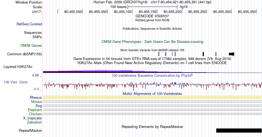This screenshot has height=137, width=262.
Task: Click RefSeq genes from NCBI title
Action: point(152,20)
